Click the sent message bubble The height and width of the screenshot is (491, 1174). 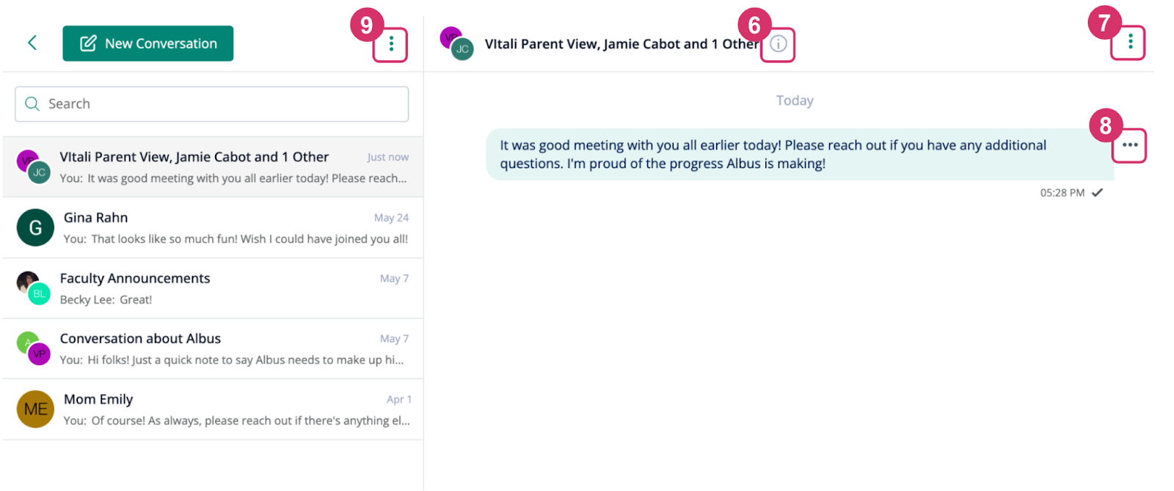(800, 154)
